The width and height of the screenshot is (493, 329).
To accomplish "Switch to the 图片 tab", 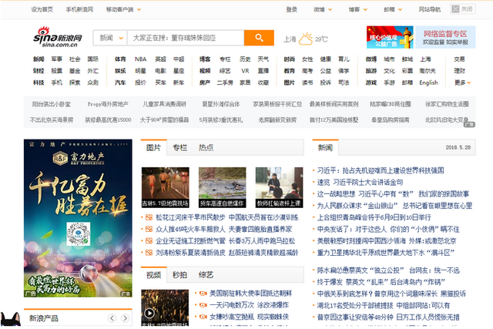I will tap(153, 147).
